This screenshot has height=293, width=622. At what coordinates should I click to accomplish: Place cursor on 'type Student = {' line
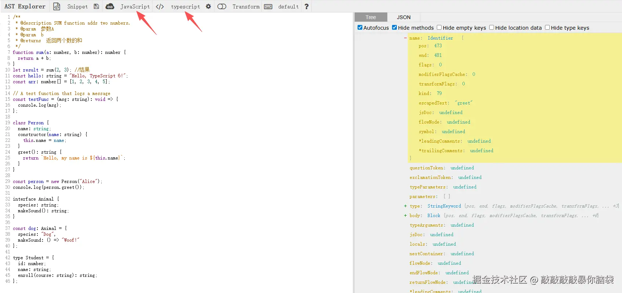[x=33, y=258]
